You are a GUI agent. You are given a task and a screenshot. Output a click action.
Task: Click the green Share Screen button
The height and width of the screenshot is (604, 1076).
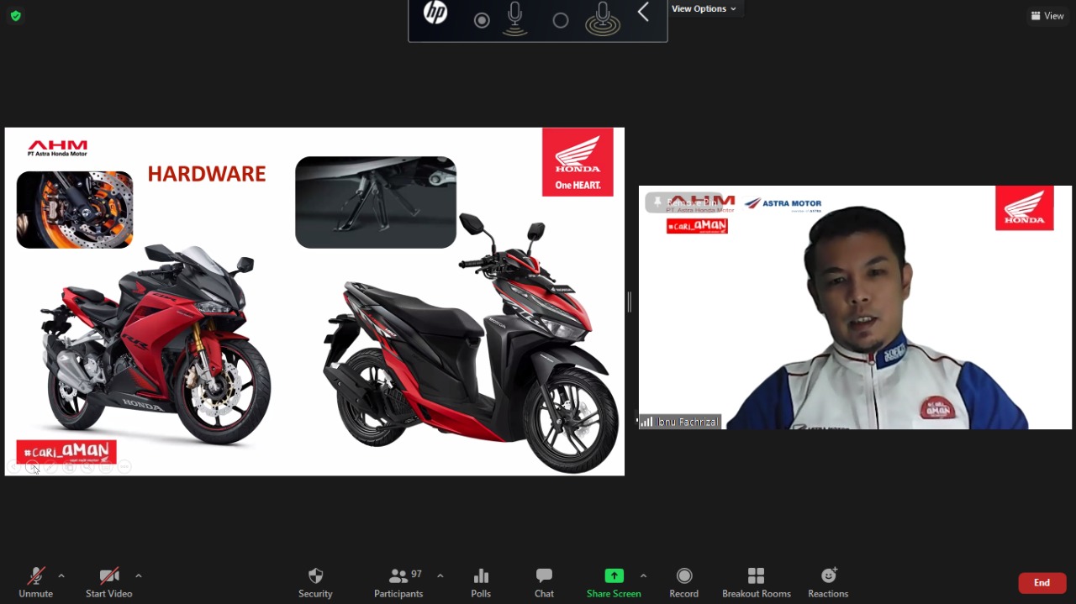coord(614,582)
